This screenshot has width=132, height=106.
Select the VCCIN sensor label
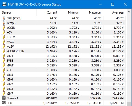[x=11, y=28]
